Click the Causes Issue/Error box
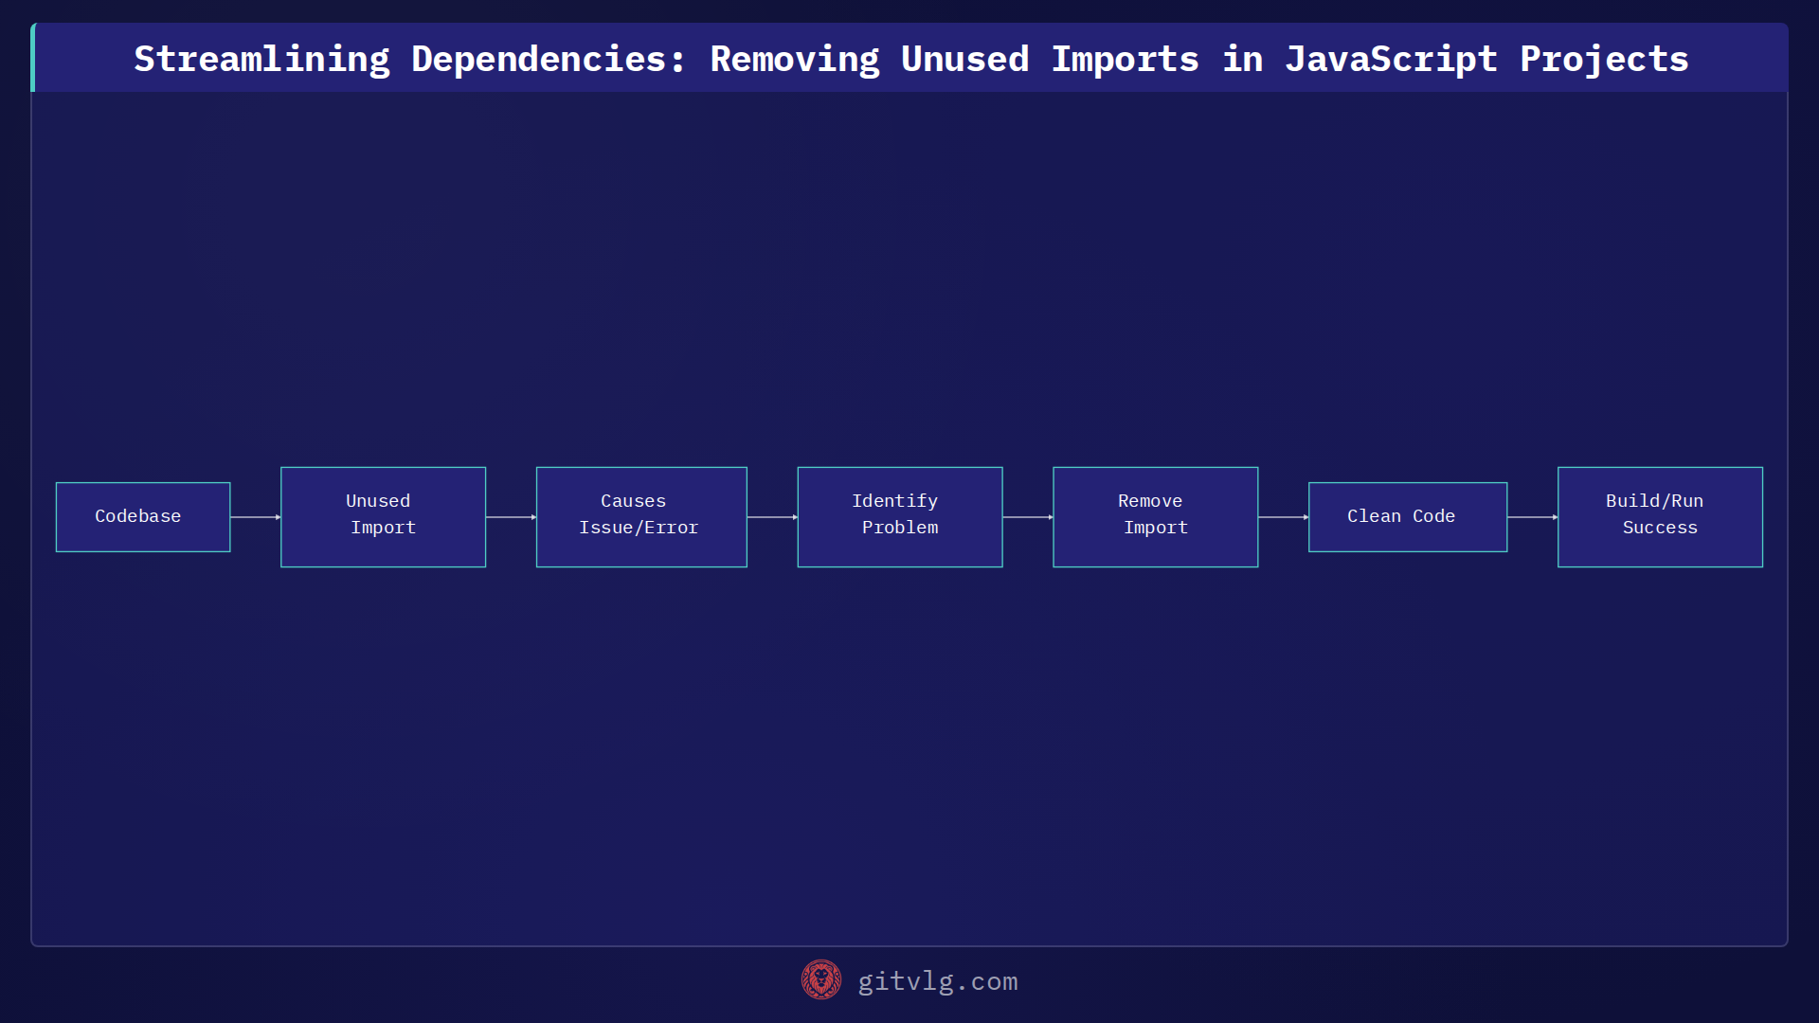Image resolution: width=1819 pixels, height=1023 pixels. pos(641,517)
